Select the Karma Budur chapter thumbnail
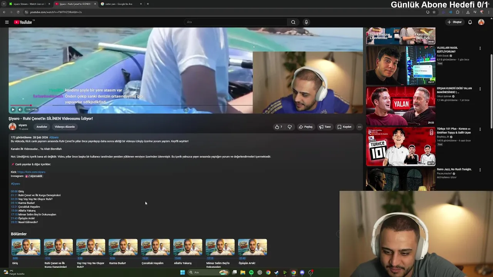Image resolution: width=493 pixels, height=277 pixels. click(123, 247)
